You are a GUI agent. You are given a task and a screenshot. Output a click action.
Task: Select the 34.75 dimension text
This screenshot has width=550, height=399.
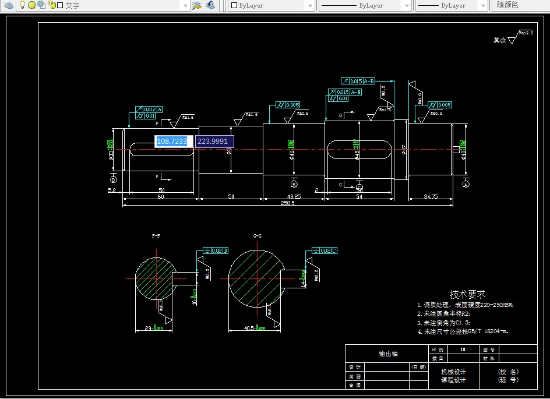pyautogui.click(x=431, y=197)
